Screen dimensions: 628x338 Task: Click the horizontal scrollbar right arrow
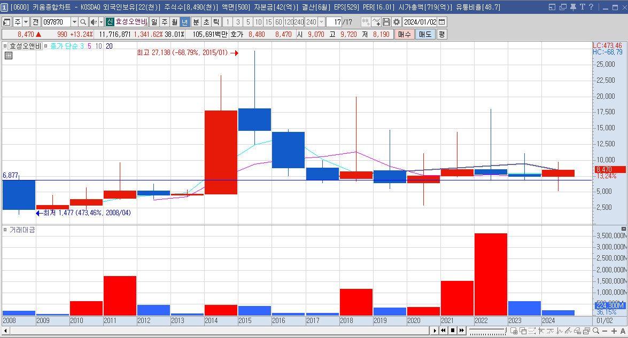(x=435, y=331)
